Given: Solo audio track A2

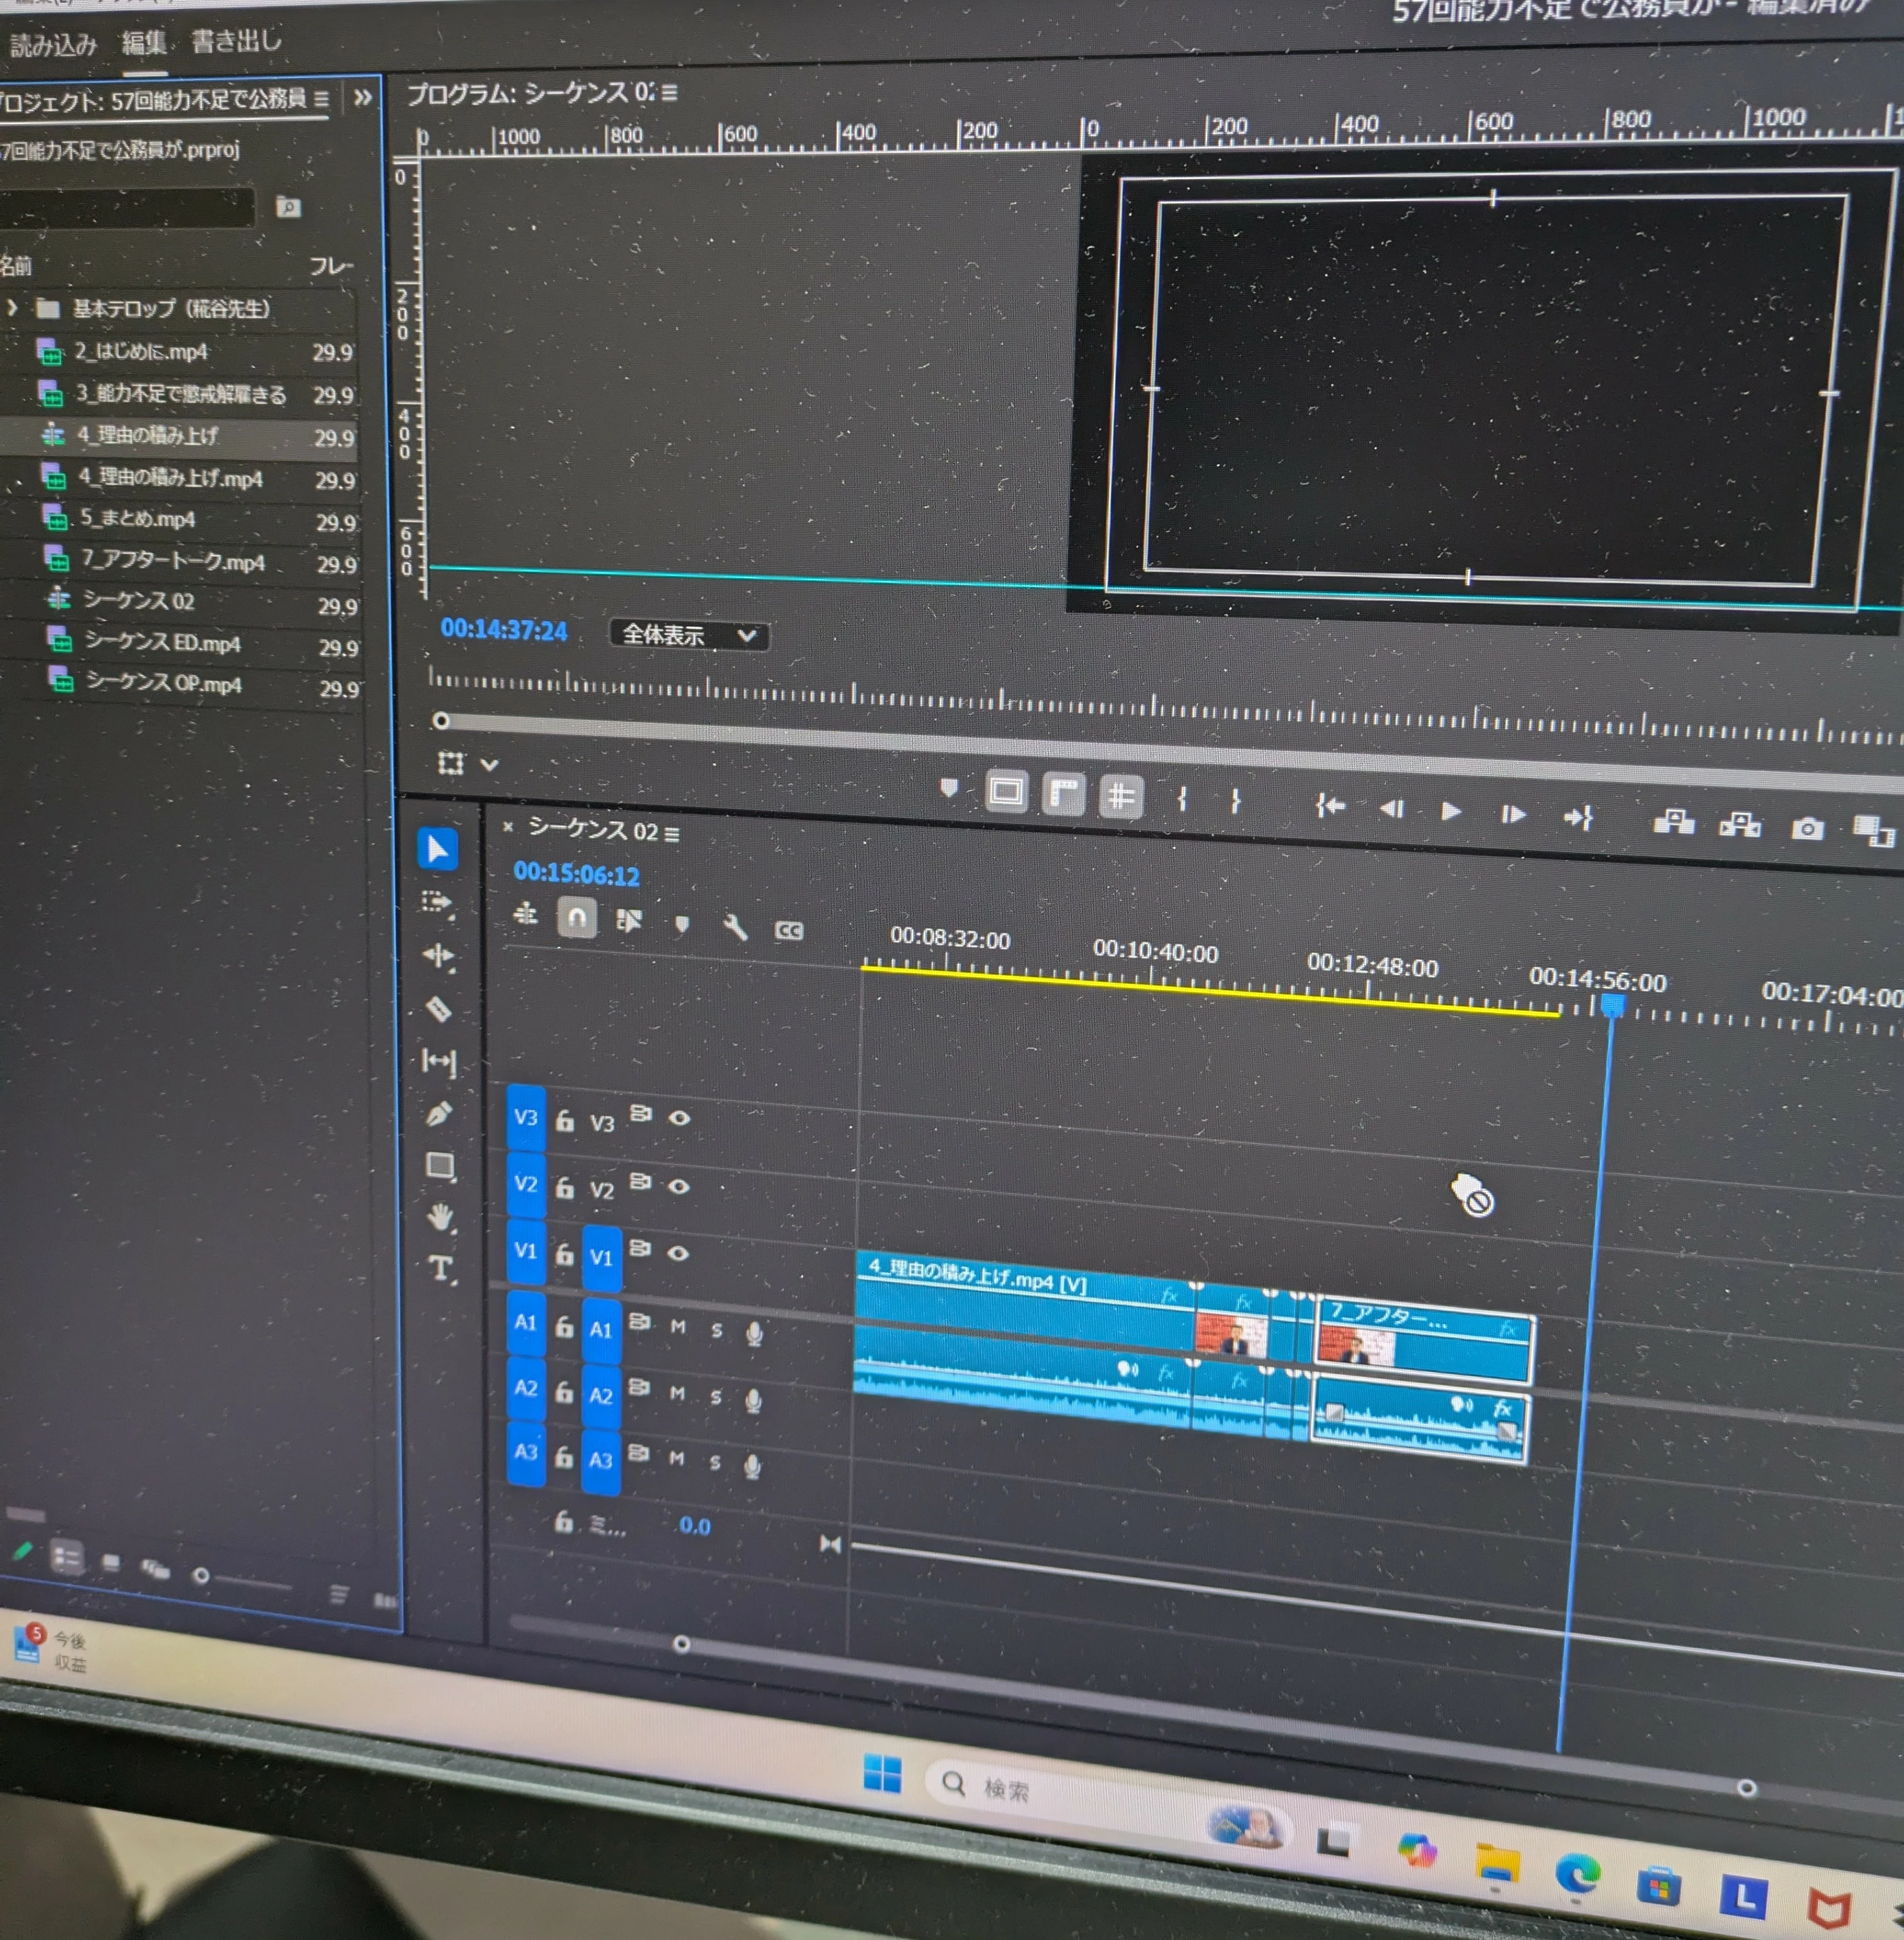Looking at the screenshot, I should [716, 1396].
